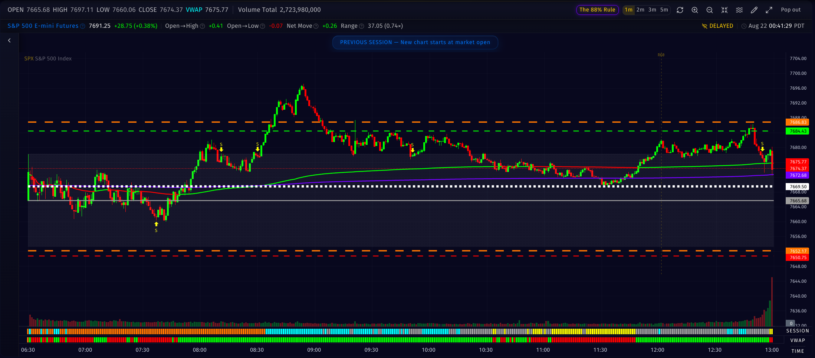The width and height of the screenshot is (815, 358).
Task: Click the 06:30 time axis label
Action: [28, 350]
